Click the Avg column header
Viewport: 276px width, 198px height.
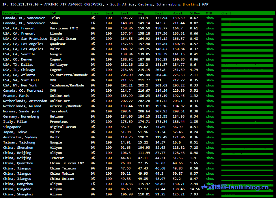141,13
